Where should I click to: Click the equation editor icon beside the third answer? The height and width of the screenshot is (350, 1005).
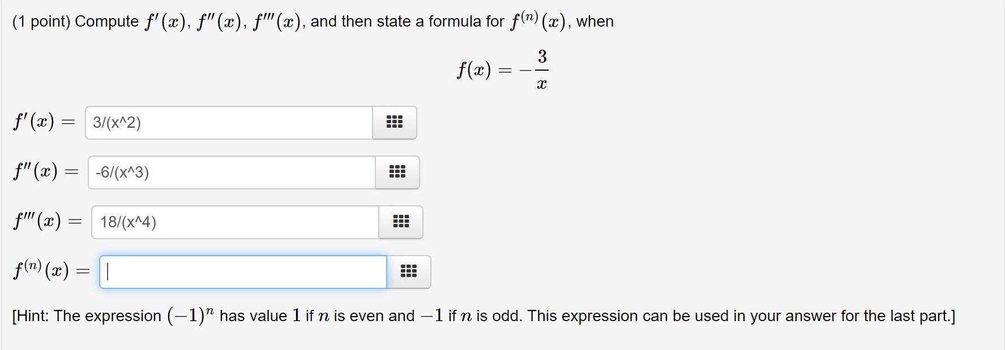pyautogui.click(x=402, y=222)
